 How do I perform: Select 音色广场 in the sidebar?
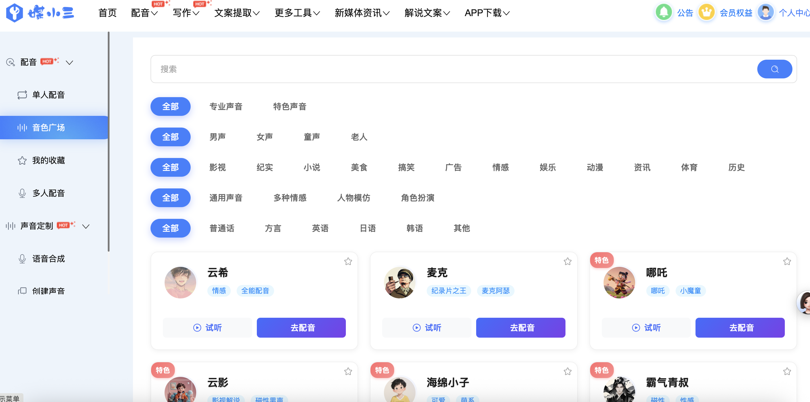[x=54, y=128]
